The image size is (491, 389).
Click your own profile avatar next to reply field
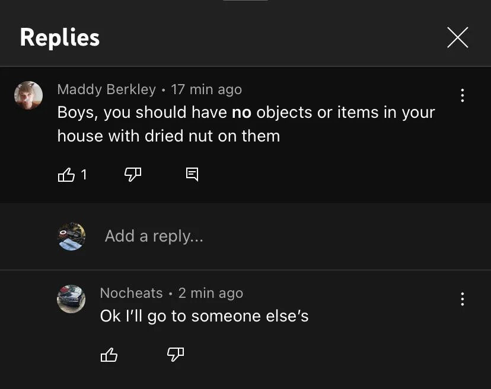pyautogui.click(x=71, y=236)
